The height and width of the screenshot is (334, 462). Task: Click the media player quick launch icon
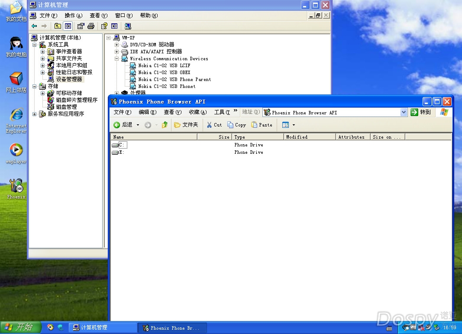(50, 327)
